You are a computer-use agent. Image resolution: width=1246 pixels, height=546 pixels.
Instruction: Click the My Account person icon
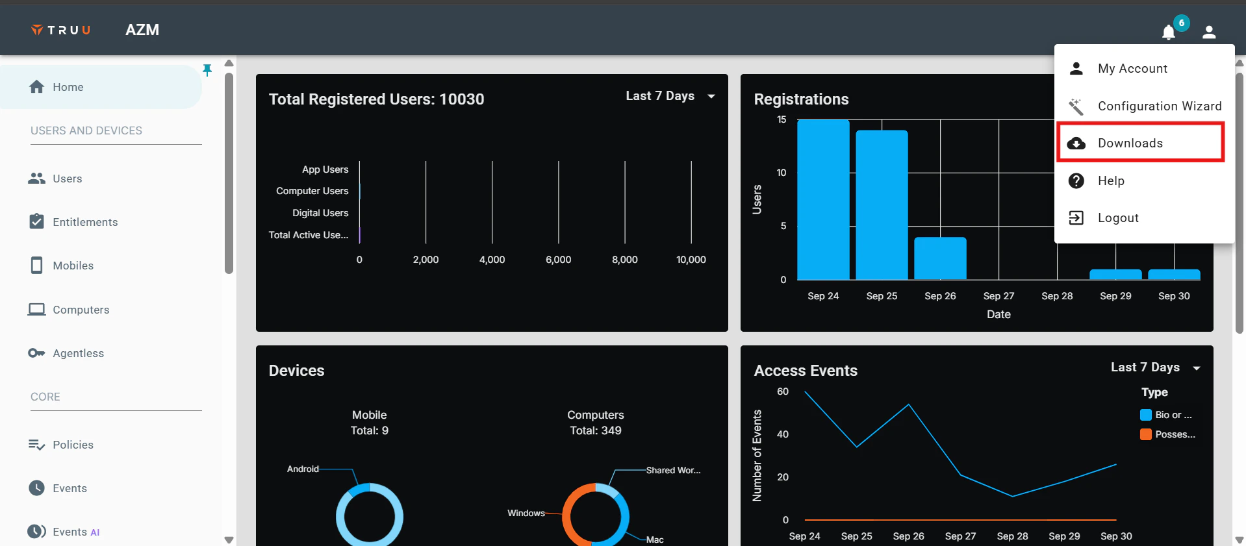(x=1076, y=68)
